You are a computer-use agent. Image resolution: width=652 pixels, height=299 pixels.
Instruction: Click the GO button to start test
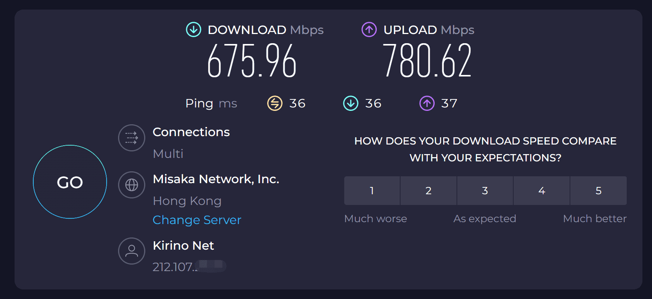pyautogui.click(x=70, y=182)
